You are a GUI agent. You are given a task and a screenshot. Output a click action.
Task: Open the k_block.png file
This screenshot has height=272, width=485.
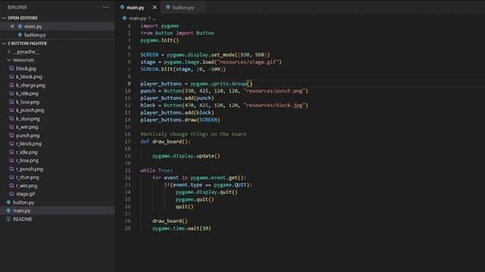(x=29, y=76)
